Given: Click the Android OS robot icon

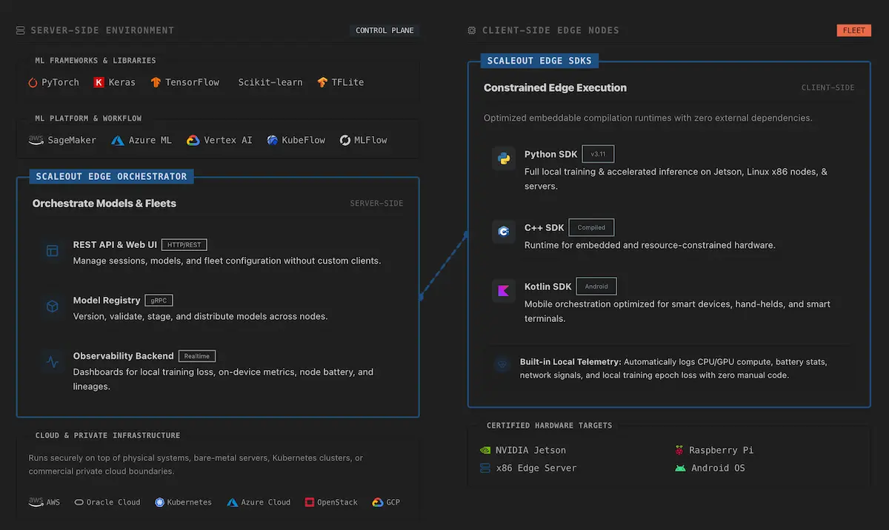Looking at the screenshot, I should pos(680,468).
